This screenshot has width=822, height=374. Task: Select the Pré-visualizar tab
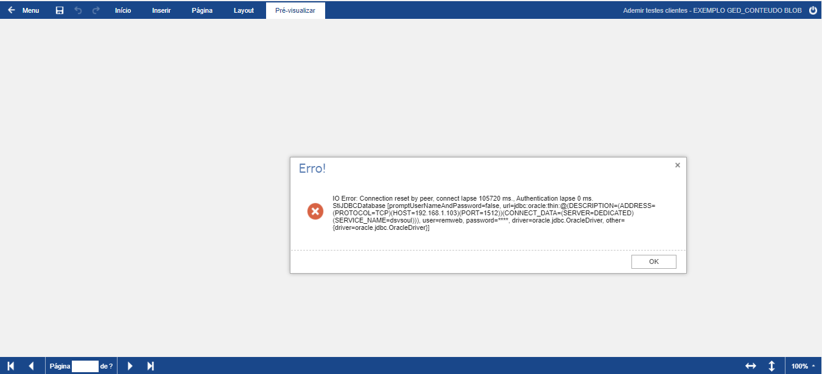pyautogui.click(x=295, y=10)
